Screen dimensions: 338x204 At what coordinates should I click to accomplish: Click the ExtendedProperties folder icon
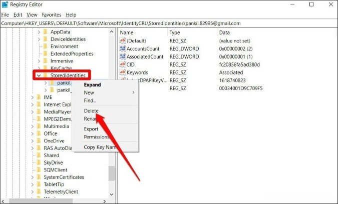pos(45,53)
